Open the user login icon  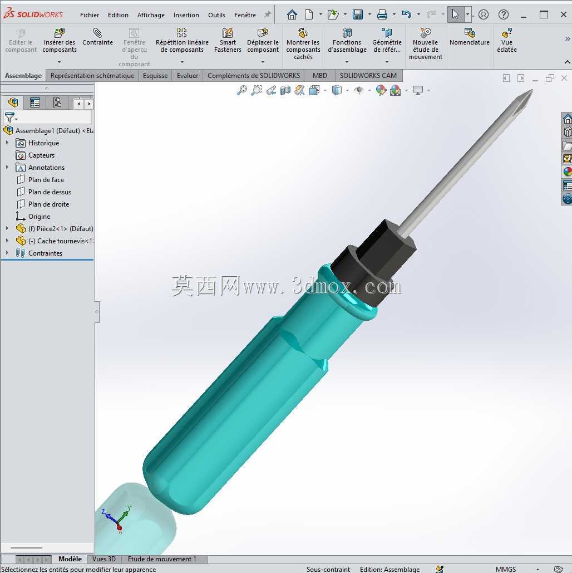(x=483, y=14)
